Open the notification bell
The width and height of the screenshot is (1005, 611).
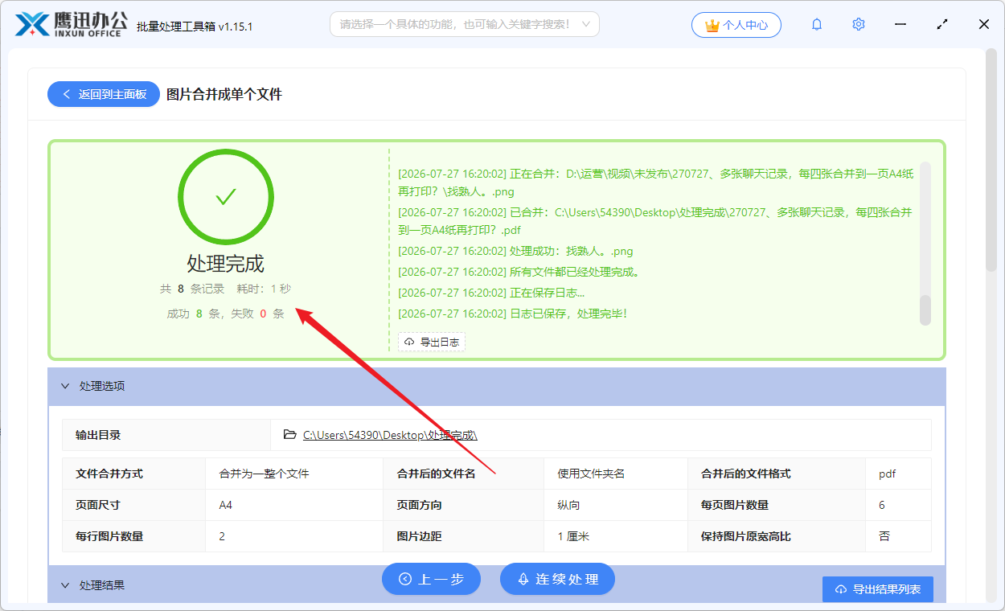click(817, 25)
